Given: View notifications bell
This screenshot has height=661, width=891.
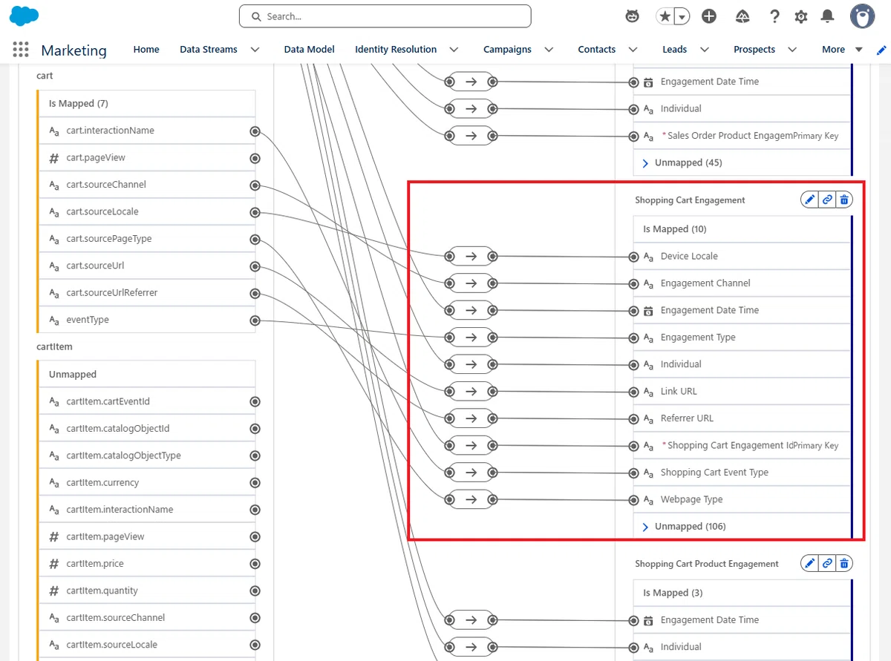Looking at the screenshot, I should click(827, 16).
